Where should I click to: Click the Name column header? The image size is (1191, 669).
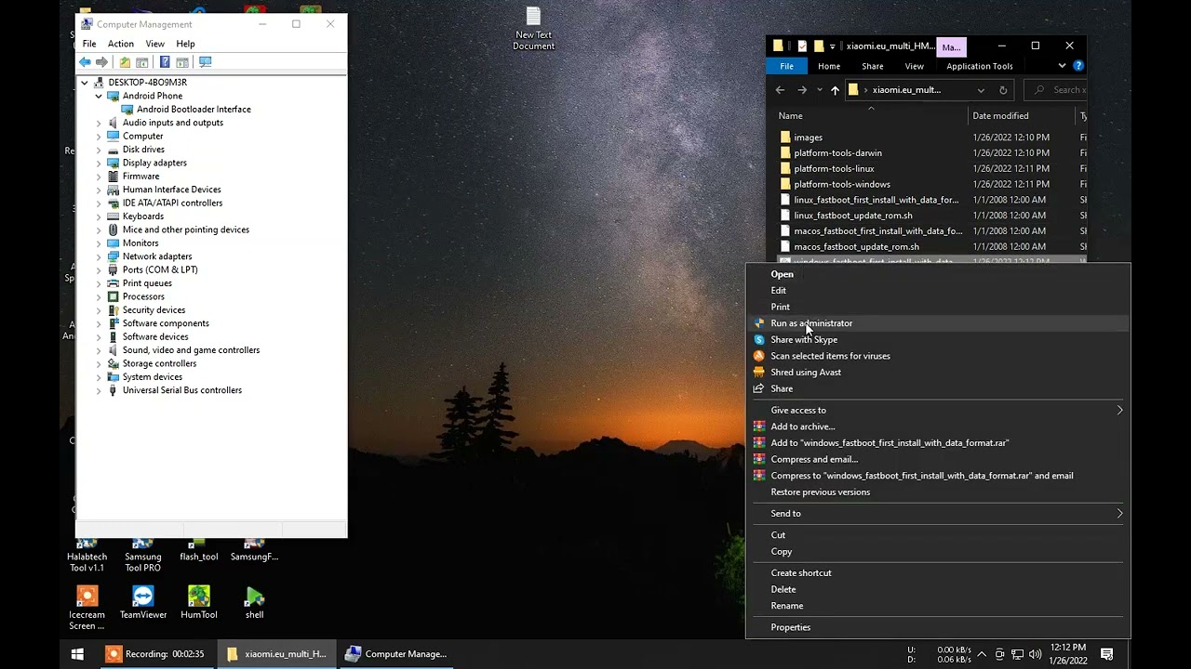click(790, 116)
